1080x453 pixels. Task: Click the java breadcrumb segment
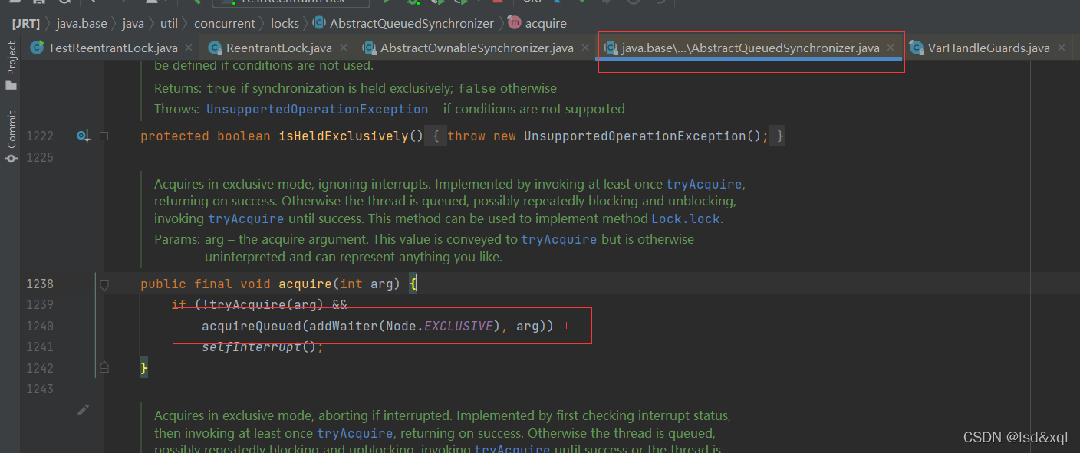[x=133, y=23]
